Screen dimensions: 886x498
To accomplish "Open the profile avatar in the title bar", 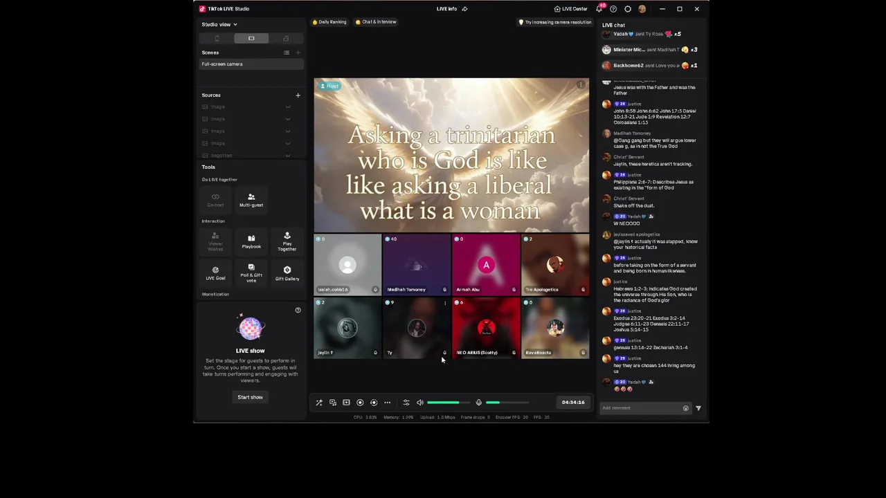I will [x=642, y=9].
